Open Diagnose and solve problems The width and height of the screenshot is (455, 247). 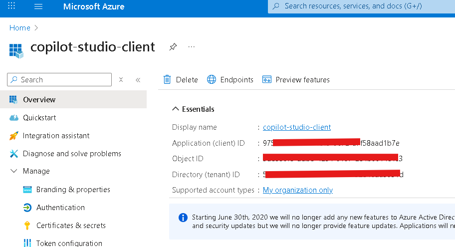72,154
